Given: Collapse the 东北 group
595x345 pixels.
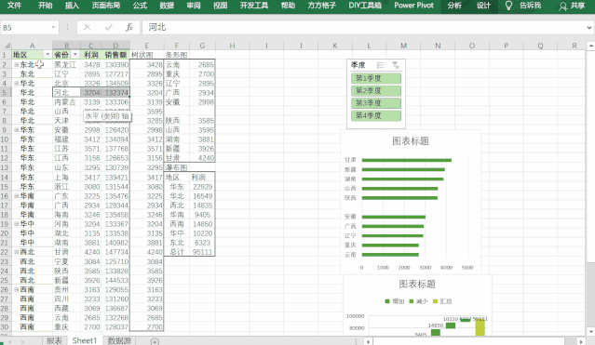Looking at the screenshot, I should 17,64.
